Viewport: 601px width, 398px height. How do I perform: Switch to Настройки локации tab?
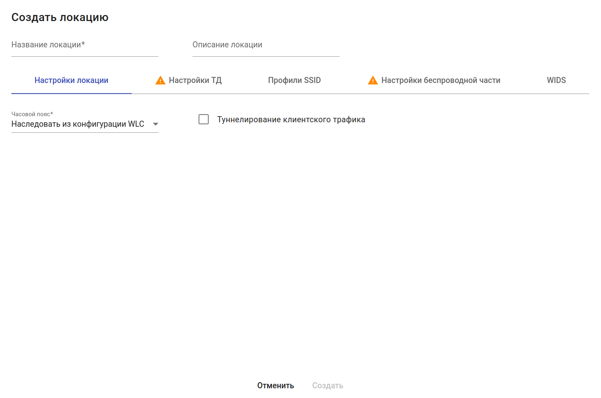pos(71,81)
